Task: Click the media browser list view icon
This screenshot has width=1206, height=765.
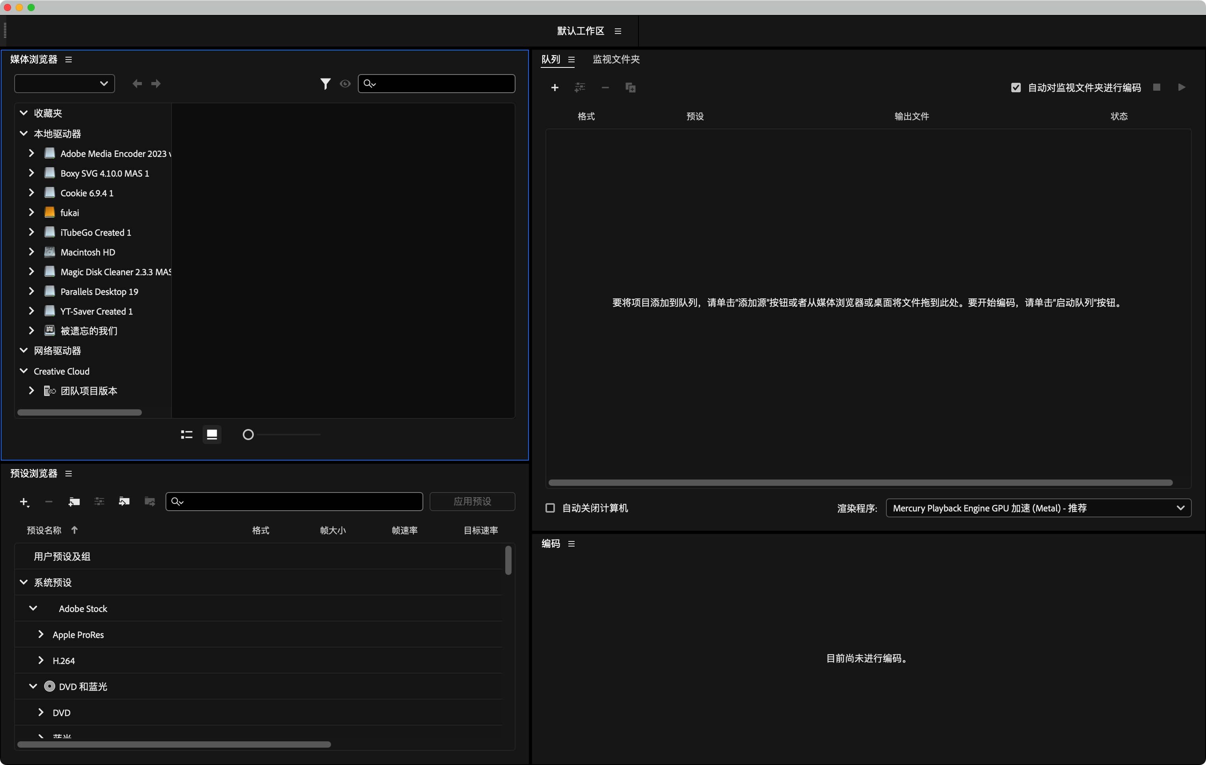Action: coord(186,433)
